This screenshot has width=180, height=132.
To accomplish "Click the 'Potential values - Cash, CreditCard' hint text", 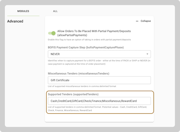I will [x=97, y=109].
